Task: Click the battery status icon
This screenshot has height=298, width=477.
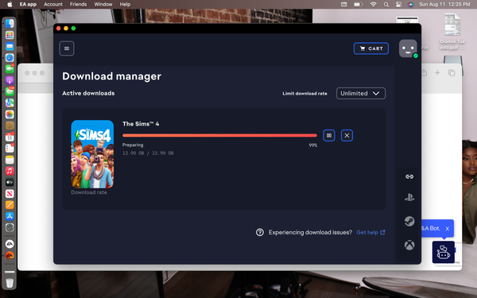Action: 359,4
